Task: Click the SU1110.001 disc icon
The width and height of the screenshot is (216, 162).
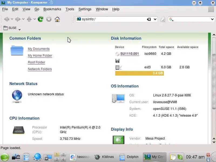Action: coord(117,54)
